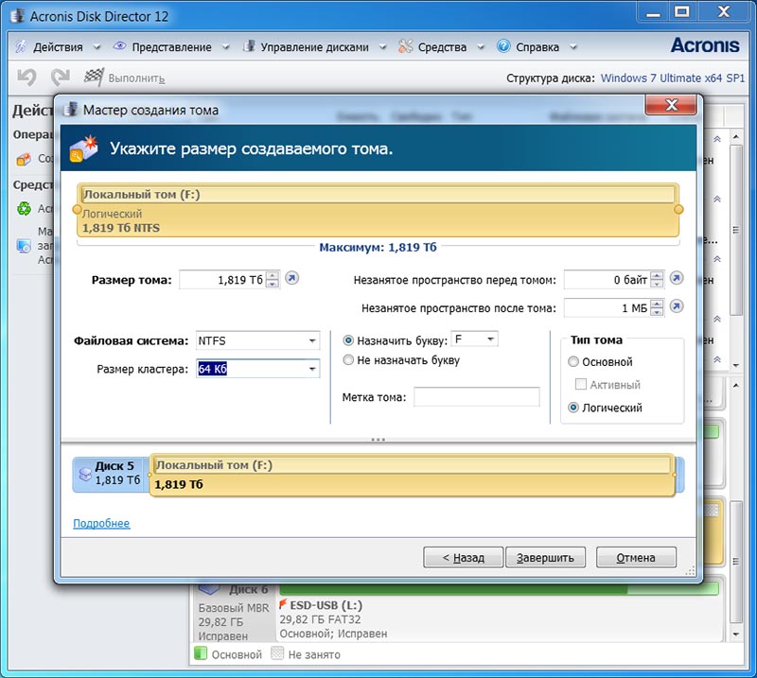This screenshot has height=678, width=757.
Task: Click the Максимум: 1,819 Тб label
Action: click(x=378, y=247)
